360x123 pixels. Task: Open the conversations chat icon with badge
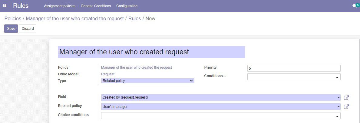[x=356, y=5]
